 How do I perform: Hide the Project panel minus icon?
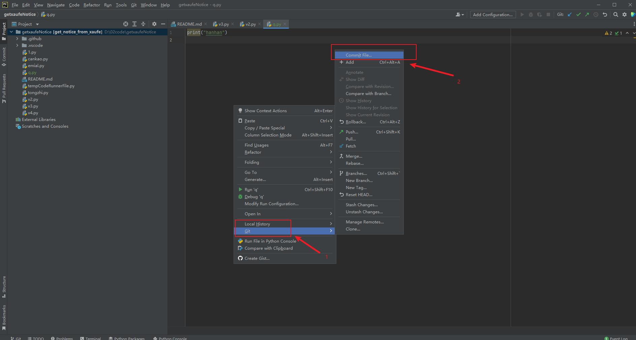(163, 24)
